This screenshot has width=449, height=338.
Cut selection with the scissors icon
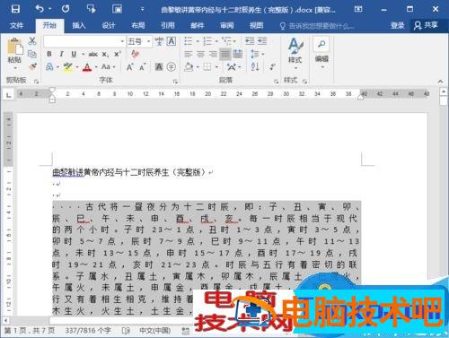[x=32, y=41]
